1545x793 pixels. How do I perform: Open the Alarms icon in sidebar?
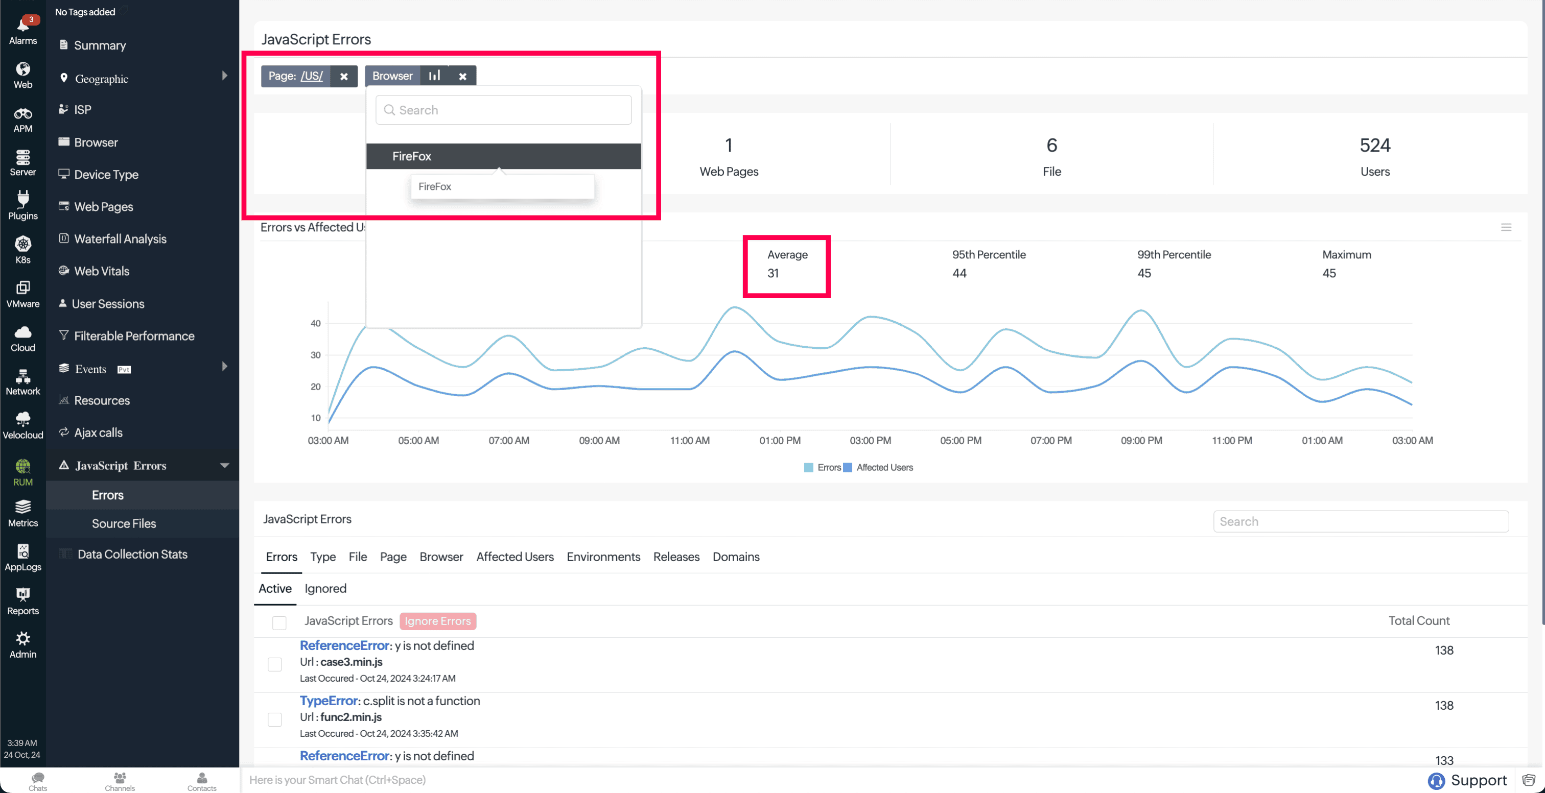(x=23, y=30)
